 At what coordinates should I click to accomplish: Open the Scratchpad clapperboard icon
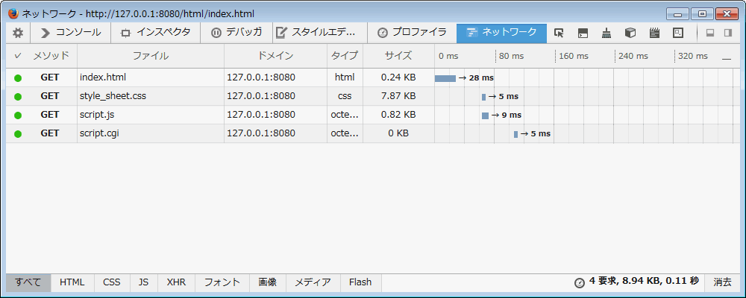pos(654,33)
